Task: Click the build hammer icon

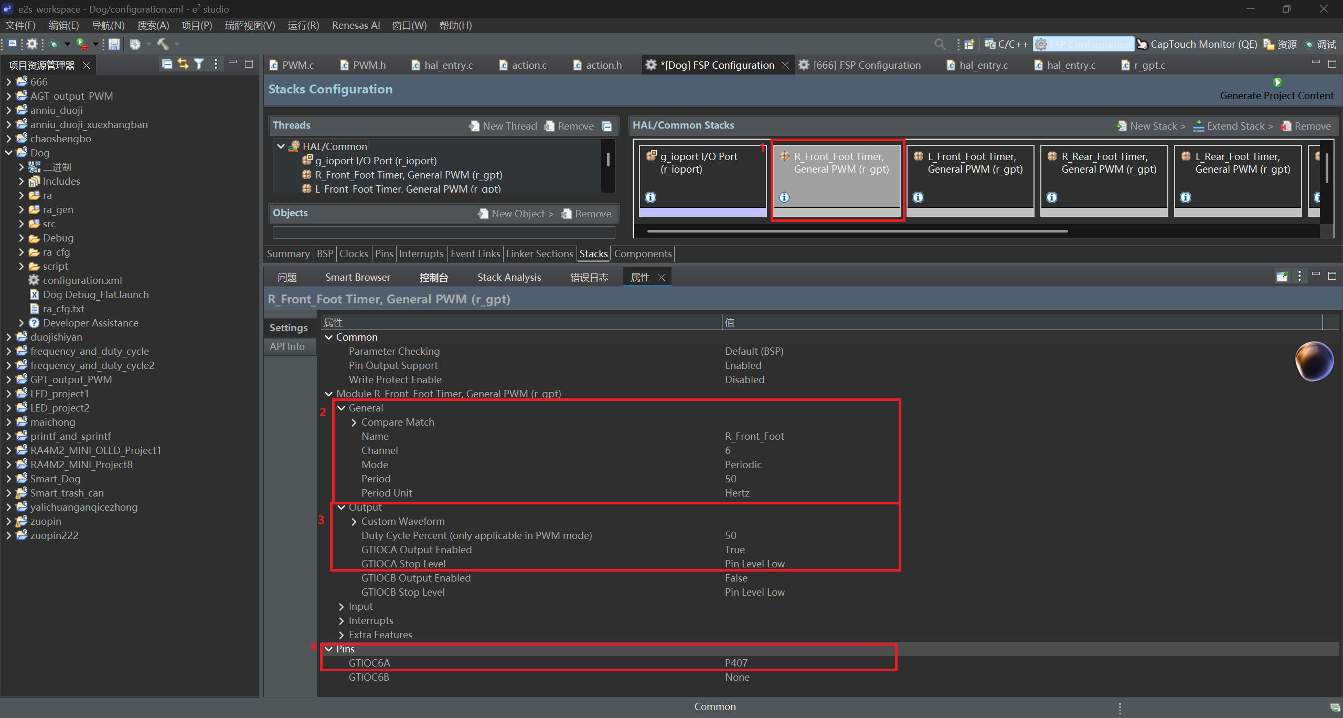Action: click(163, 44)
